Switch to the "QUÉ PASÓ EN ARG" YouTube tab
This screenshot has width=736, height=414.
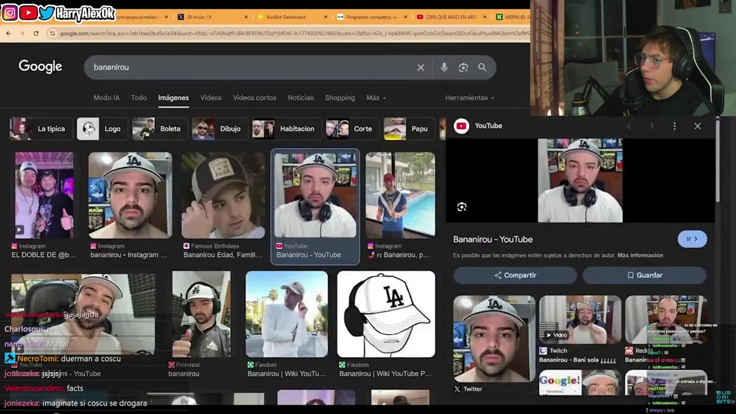[451, 17]
